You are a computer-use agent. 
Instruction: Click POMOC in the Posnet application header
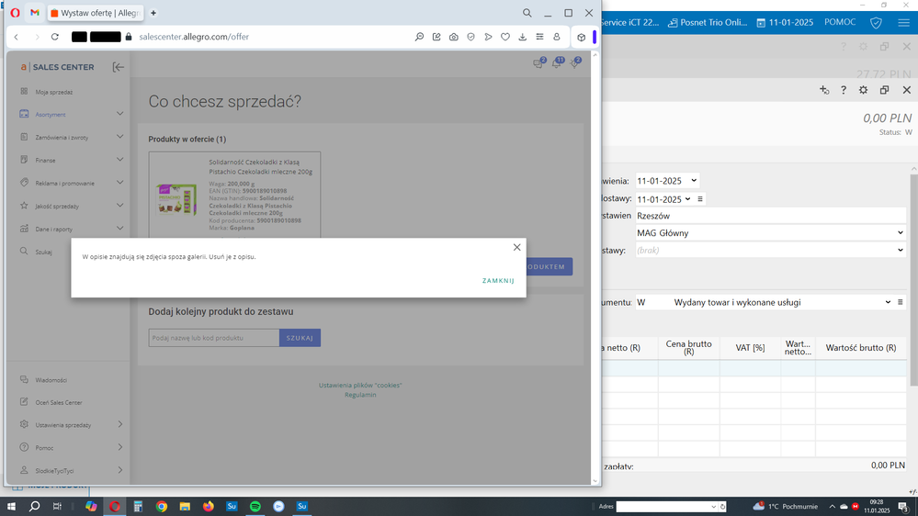840,22
